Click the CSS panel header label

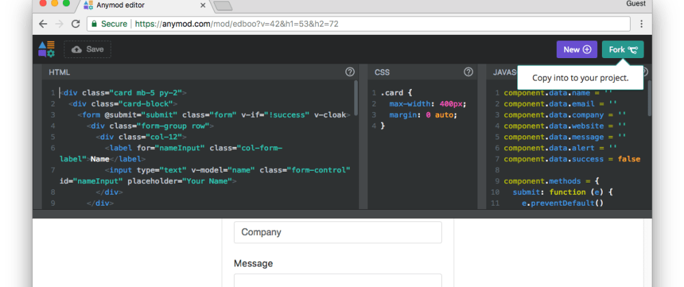pos(382,72)
